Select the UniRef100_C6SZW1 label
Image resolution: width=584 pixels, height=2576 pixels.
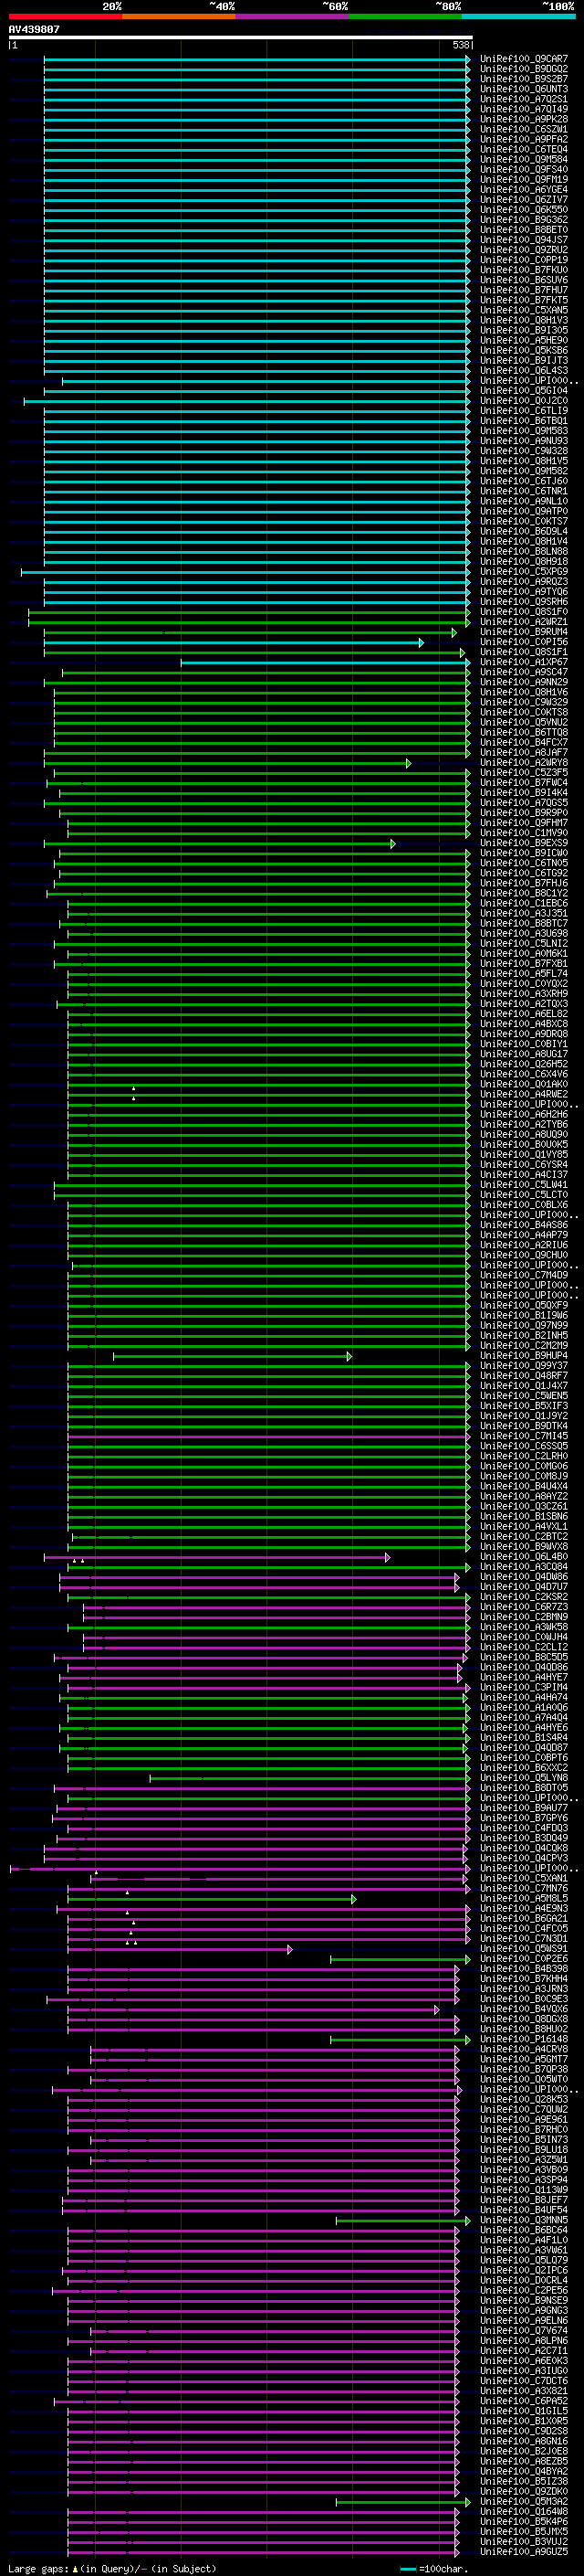pos(524,129)
